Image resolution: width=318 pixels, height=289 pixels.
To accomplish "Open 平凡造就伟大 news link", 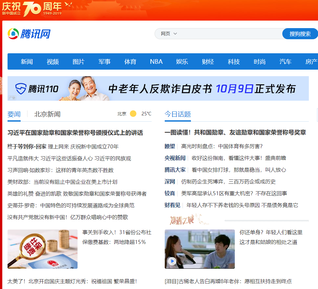I will click(x=23, y=159).
